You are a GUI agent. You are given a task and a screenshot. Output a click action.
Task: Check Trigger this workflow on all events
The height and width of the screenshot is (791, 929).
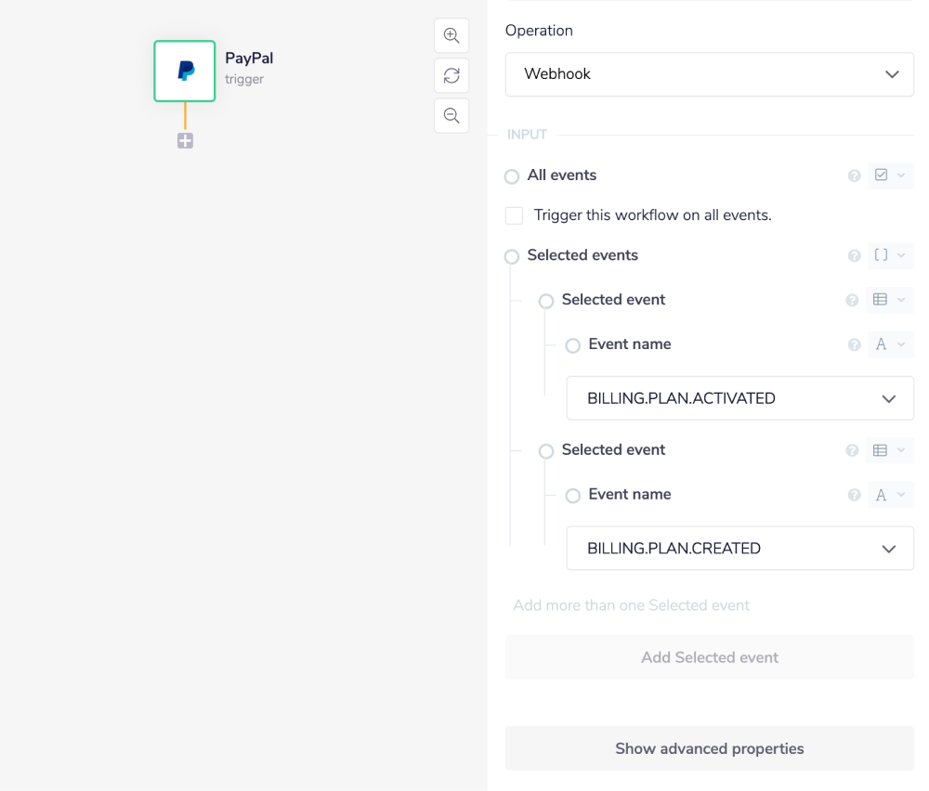click(515, 215)
